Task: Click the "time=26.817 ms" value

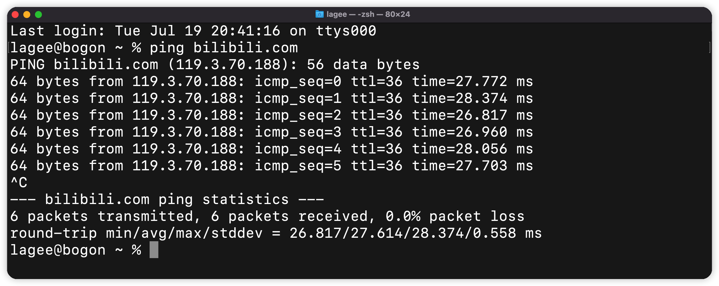Action: pyautogui.click(x=472, y=115)
